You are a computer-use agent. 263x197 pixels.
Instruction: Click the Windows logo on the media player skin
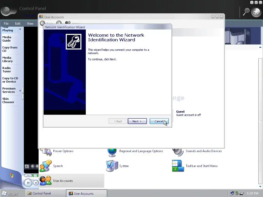point(11,175)
